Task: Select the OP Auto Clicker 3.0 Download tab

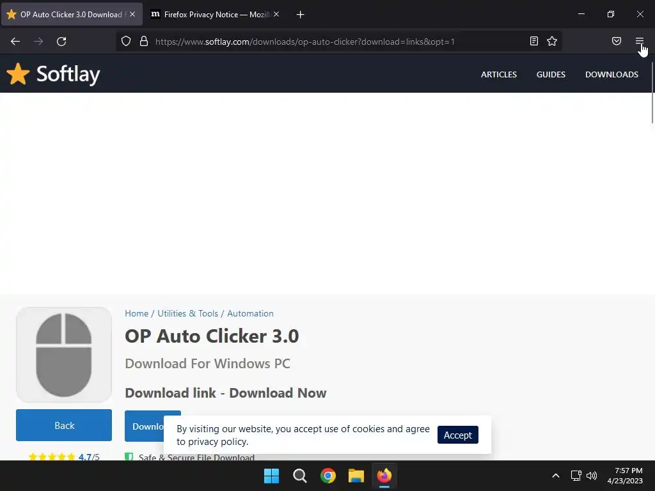Action: coord(72,15)
